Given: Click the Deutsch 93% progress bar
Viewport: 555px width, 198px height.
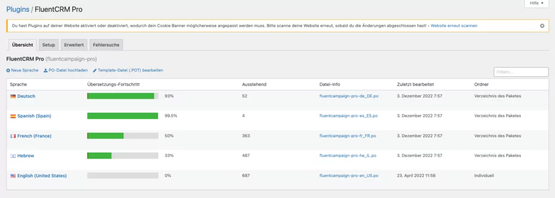Looking at the screenshot, I should [122, 96].
